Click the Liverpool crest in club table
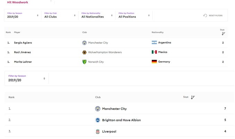This screenshot has height=139, width=235. (x=98, y=131)
